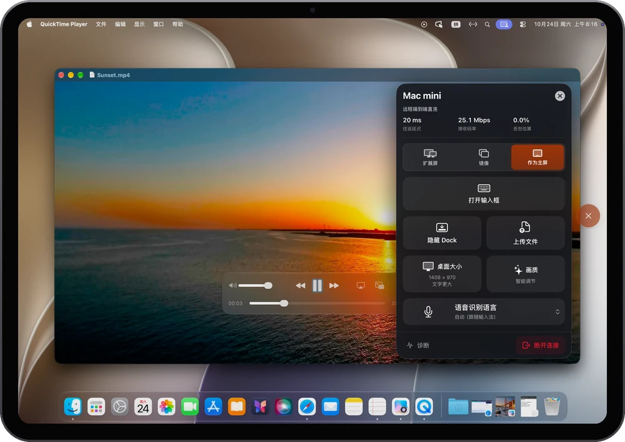Click the 00:03 elapsed time label
Image resolution: width=625 pixels, height=442 pixels.
click(235, 303)
